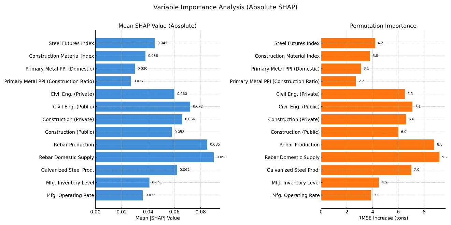Click the left chart's 'Primary Metal PPI (Domestic)' label
The image size is (451, 225).
tap(60, 69)
